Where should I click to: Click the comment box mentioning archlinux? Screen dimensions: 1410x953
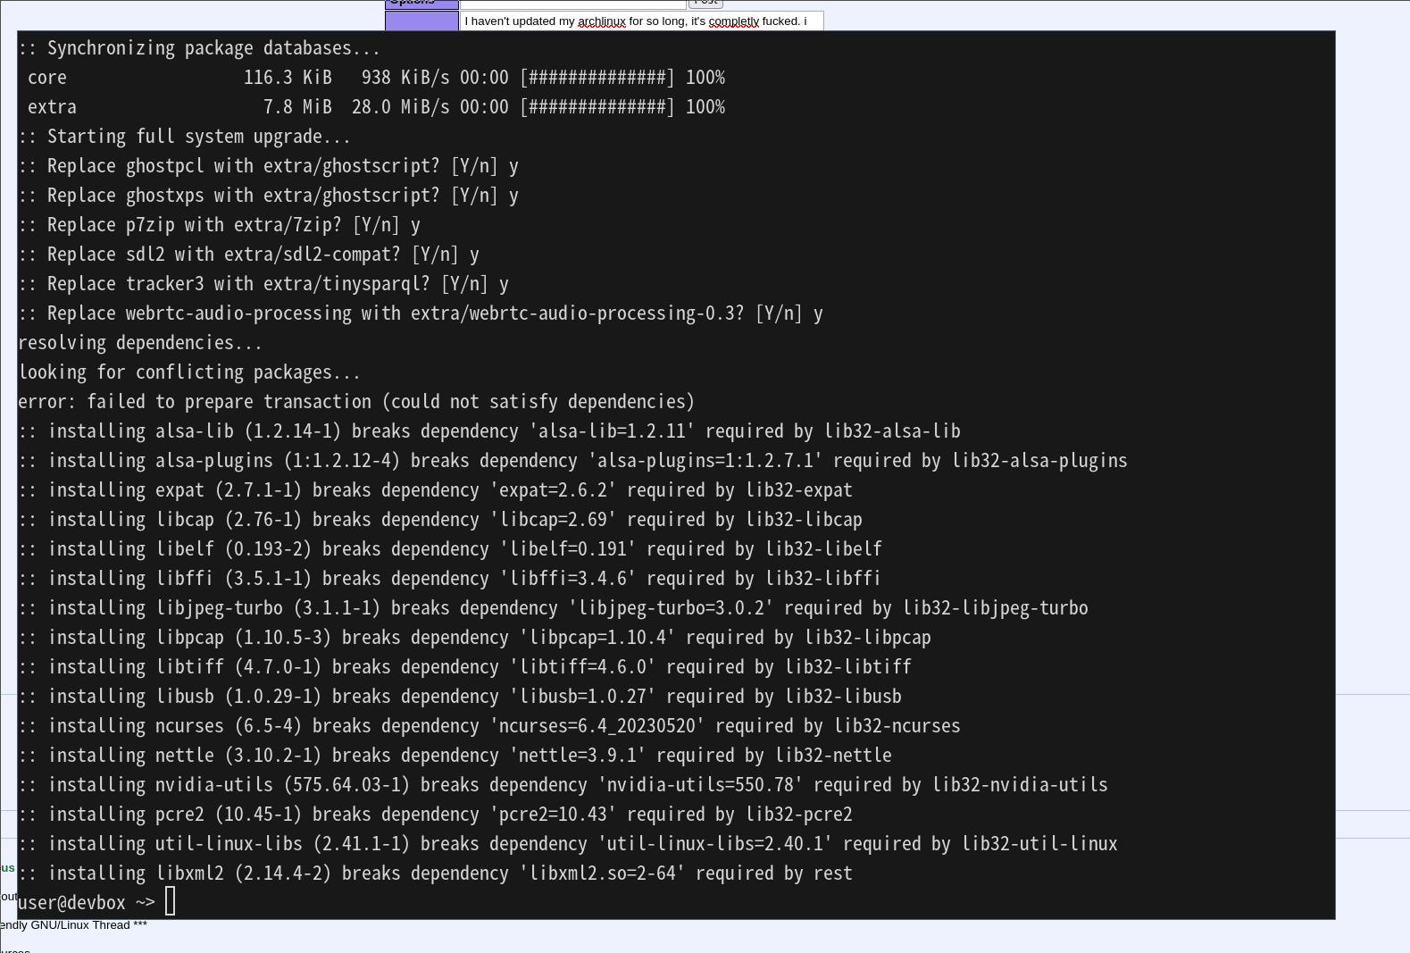(641, 21)
